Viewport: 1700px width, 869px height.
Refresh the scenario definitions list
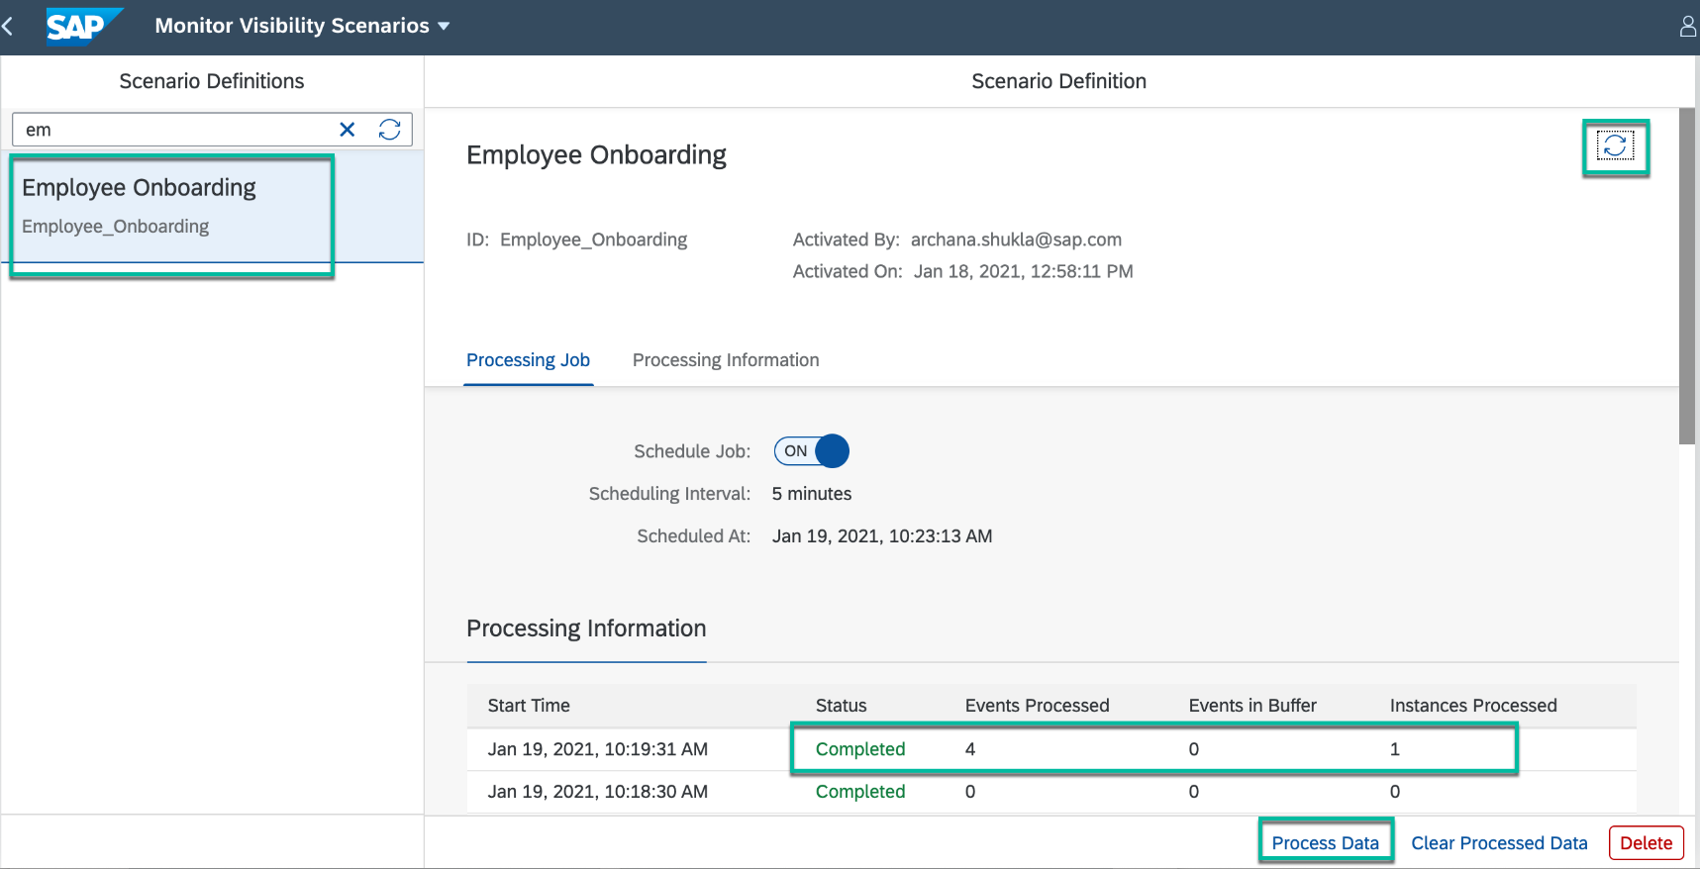click(390, 130)
